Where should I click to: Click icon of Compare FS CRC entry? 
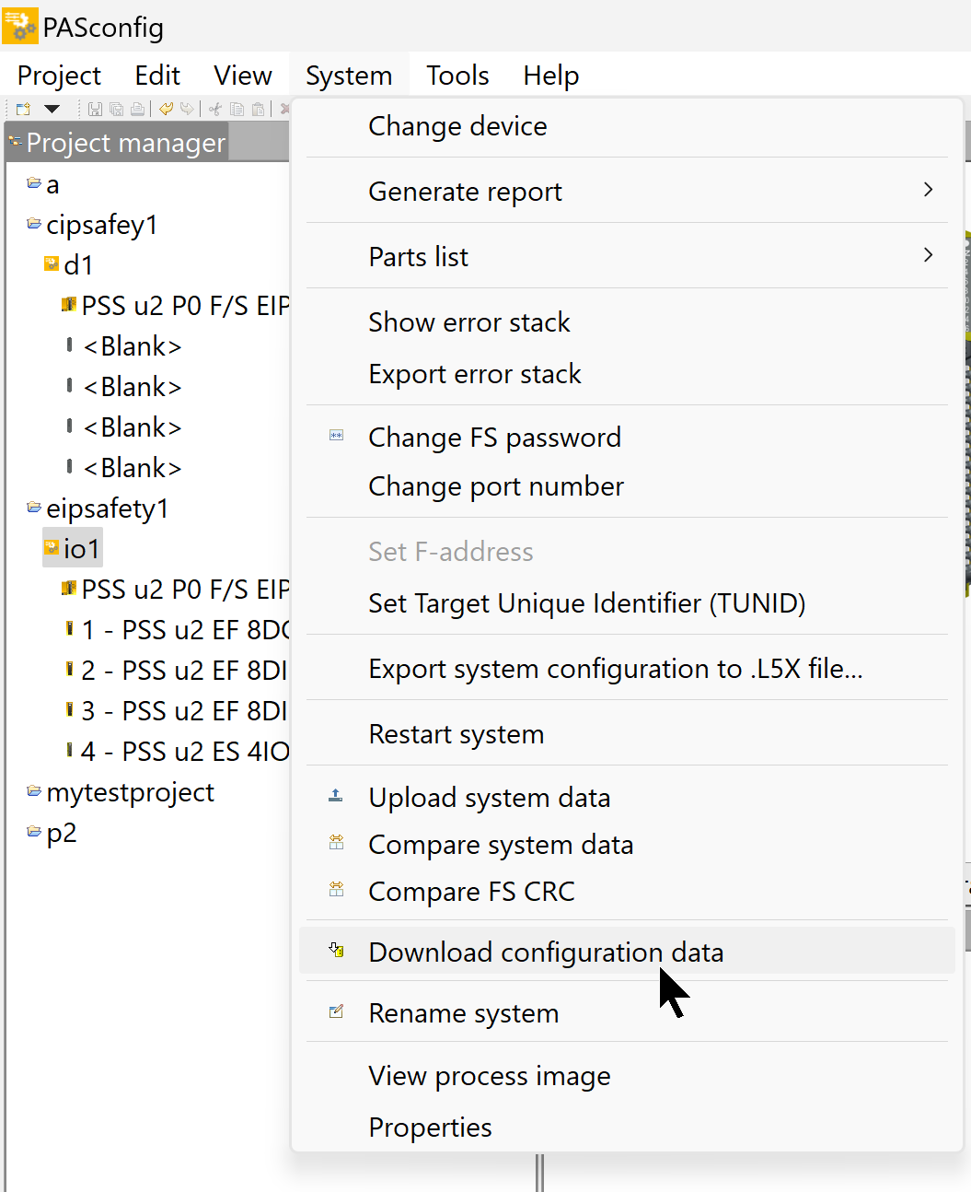(x=337, y=889)
